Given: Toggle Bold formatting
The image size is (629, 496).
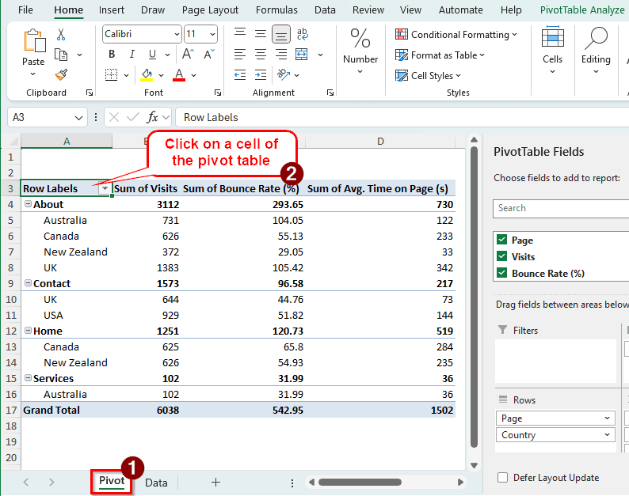Looking at the screenshot, I should [111, 55].
